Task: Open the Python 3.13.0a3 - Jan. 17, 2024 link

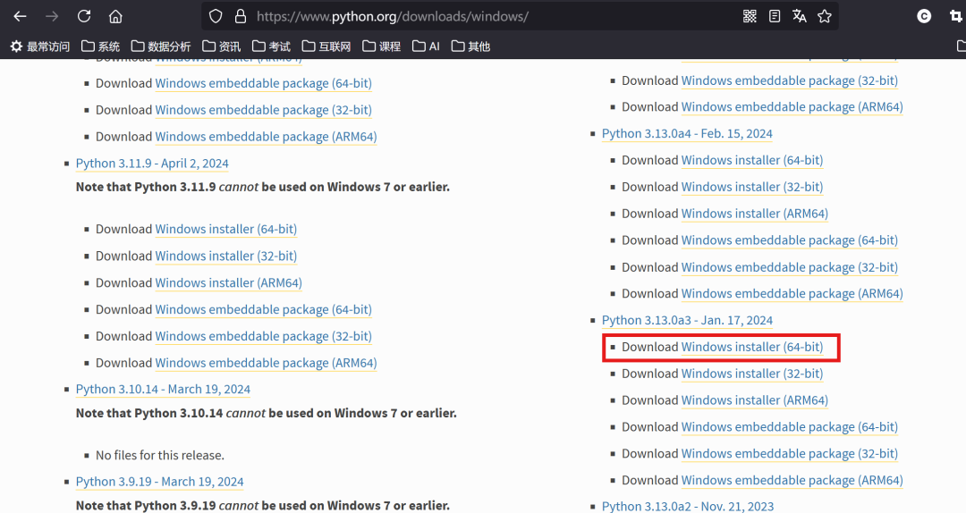Action: pos(687,320)
